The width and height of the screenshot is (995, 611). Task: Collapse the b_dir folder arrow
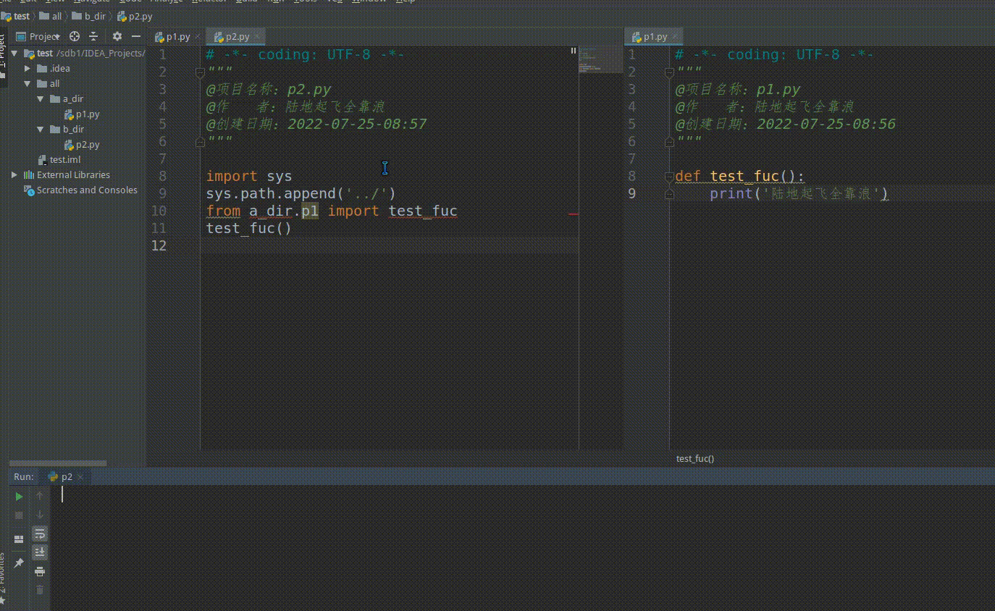pyautogui.click(x=41, y=130)
